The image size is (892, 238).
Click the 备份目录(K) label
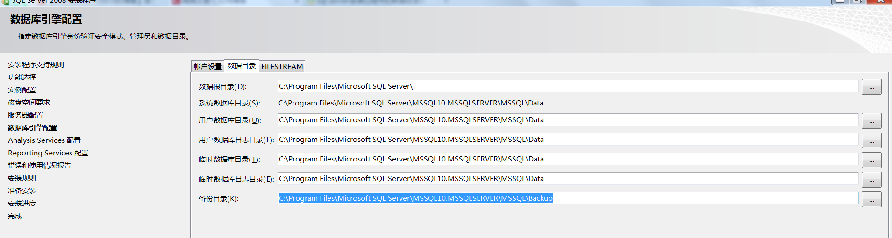click(219, 199)
